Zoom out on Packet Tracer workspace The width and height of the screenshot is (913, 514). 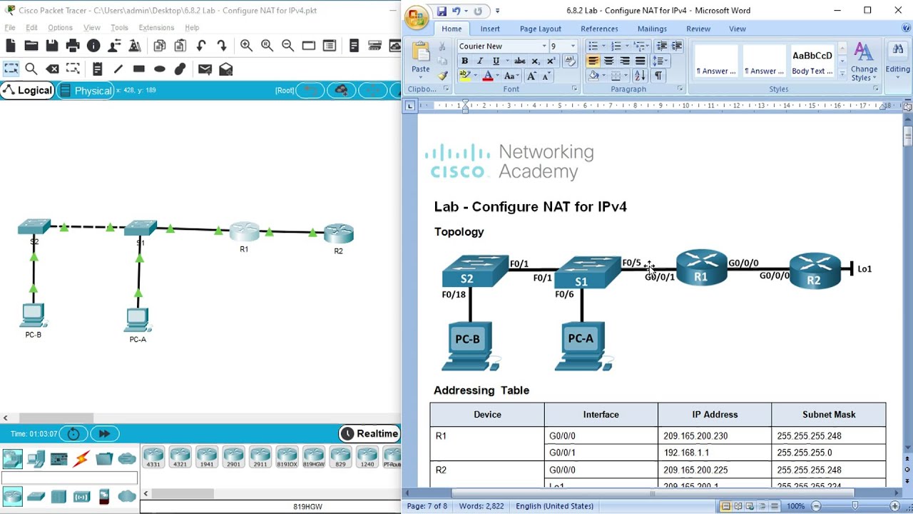click(x=287, y=46)
